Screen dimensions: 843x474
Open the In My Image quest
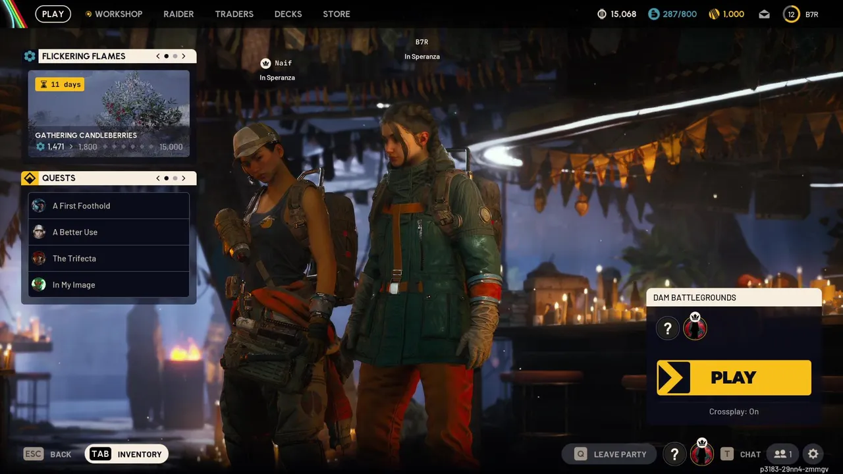point(109,284)
